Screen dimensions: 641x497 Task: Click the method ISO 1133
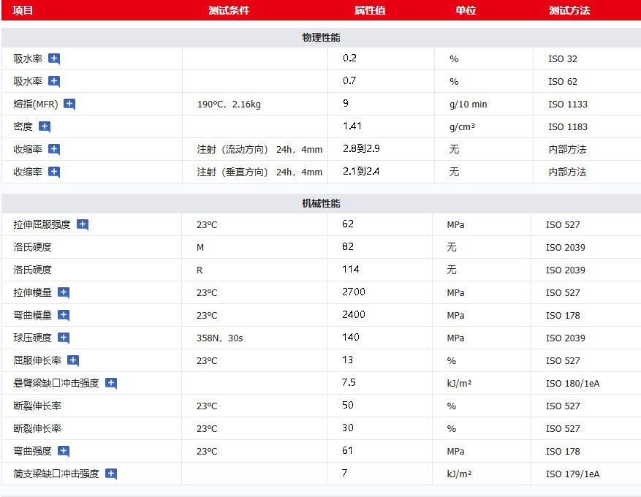point(568,105)
